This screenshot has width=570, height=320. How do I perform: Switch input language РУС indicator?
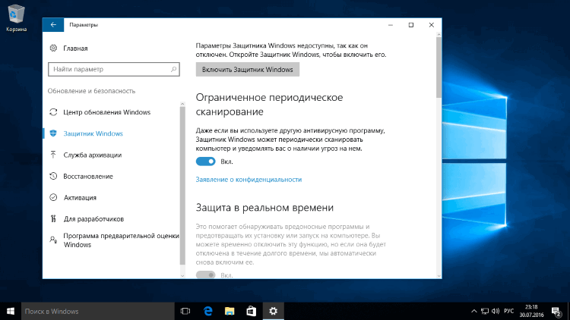click(x=509, y=312)
